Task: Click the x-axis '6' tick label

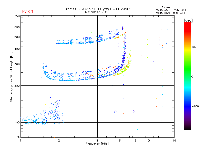Action: coord(120,141)
